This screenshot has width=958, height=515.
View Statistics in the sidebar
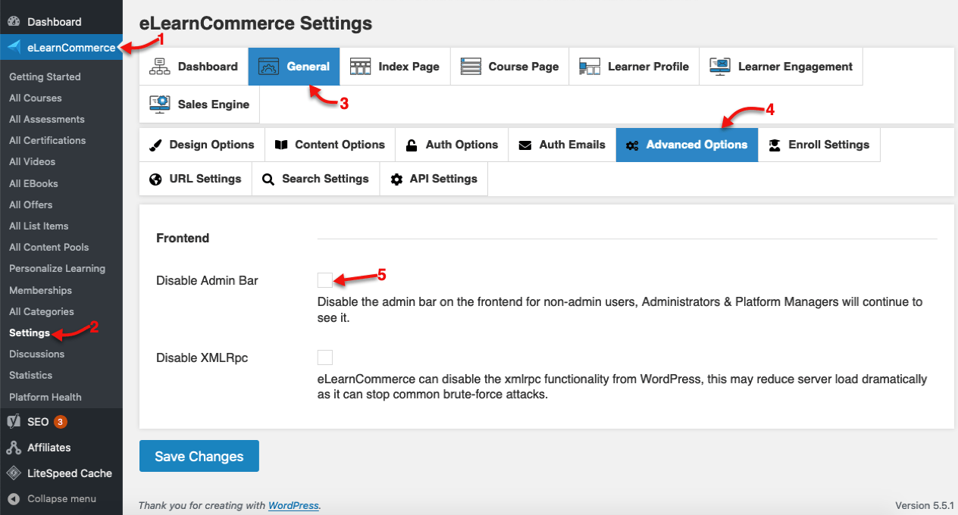coord(31,375)
